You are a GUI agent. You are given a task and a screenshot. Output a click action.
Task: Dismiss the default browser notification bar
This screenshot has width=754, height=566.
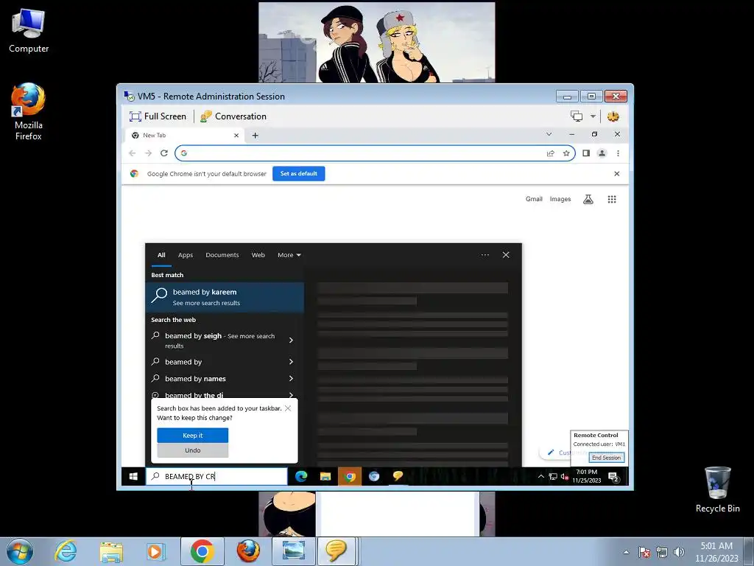[617, 174]
